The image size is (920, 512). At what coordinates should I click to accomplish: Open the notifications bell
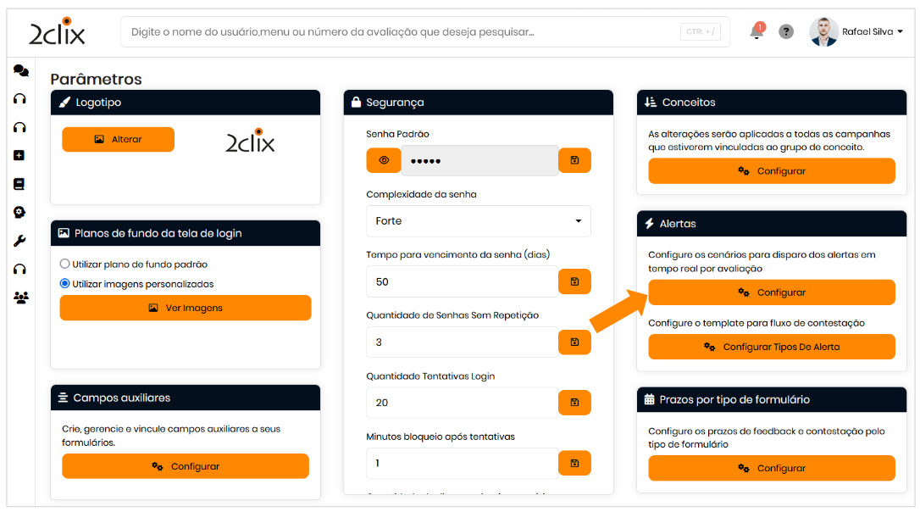coord(757,32)
